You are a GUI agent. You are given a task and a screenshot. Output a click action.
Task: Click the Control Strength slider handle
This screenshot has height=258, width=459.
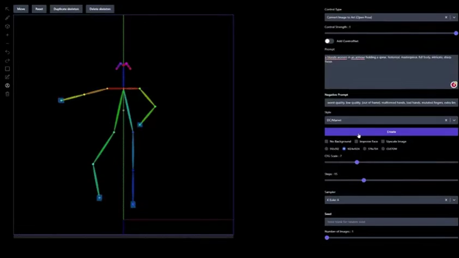point(456,33)
